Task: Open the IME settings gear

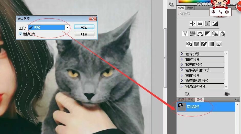Action: (x=227, y=12)
